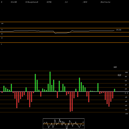Click the RSI axis label 50

[2, 34]
